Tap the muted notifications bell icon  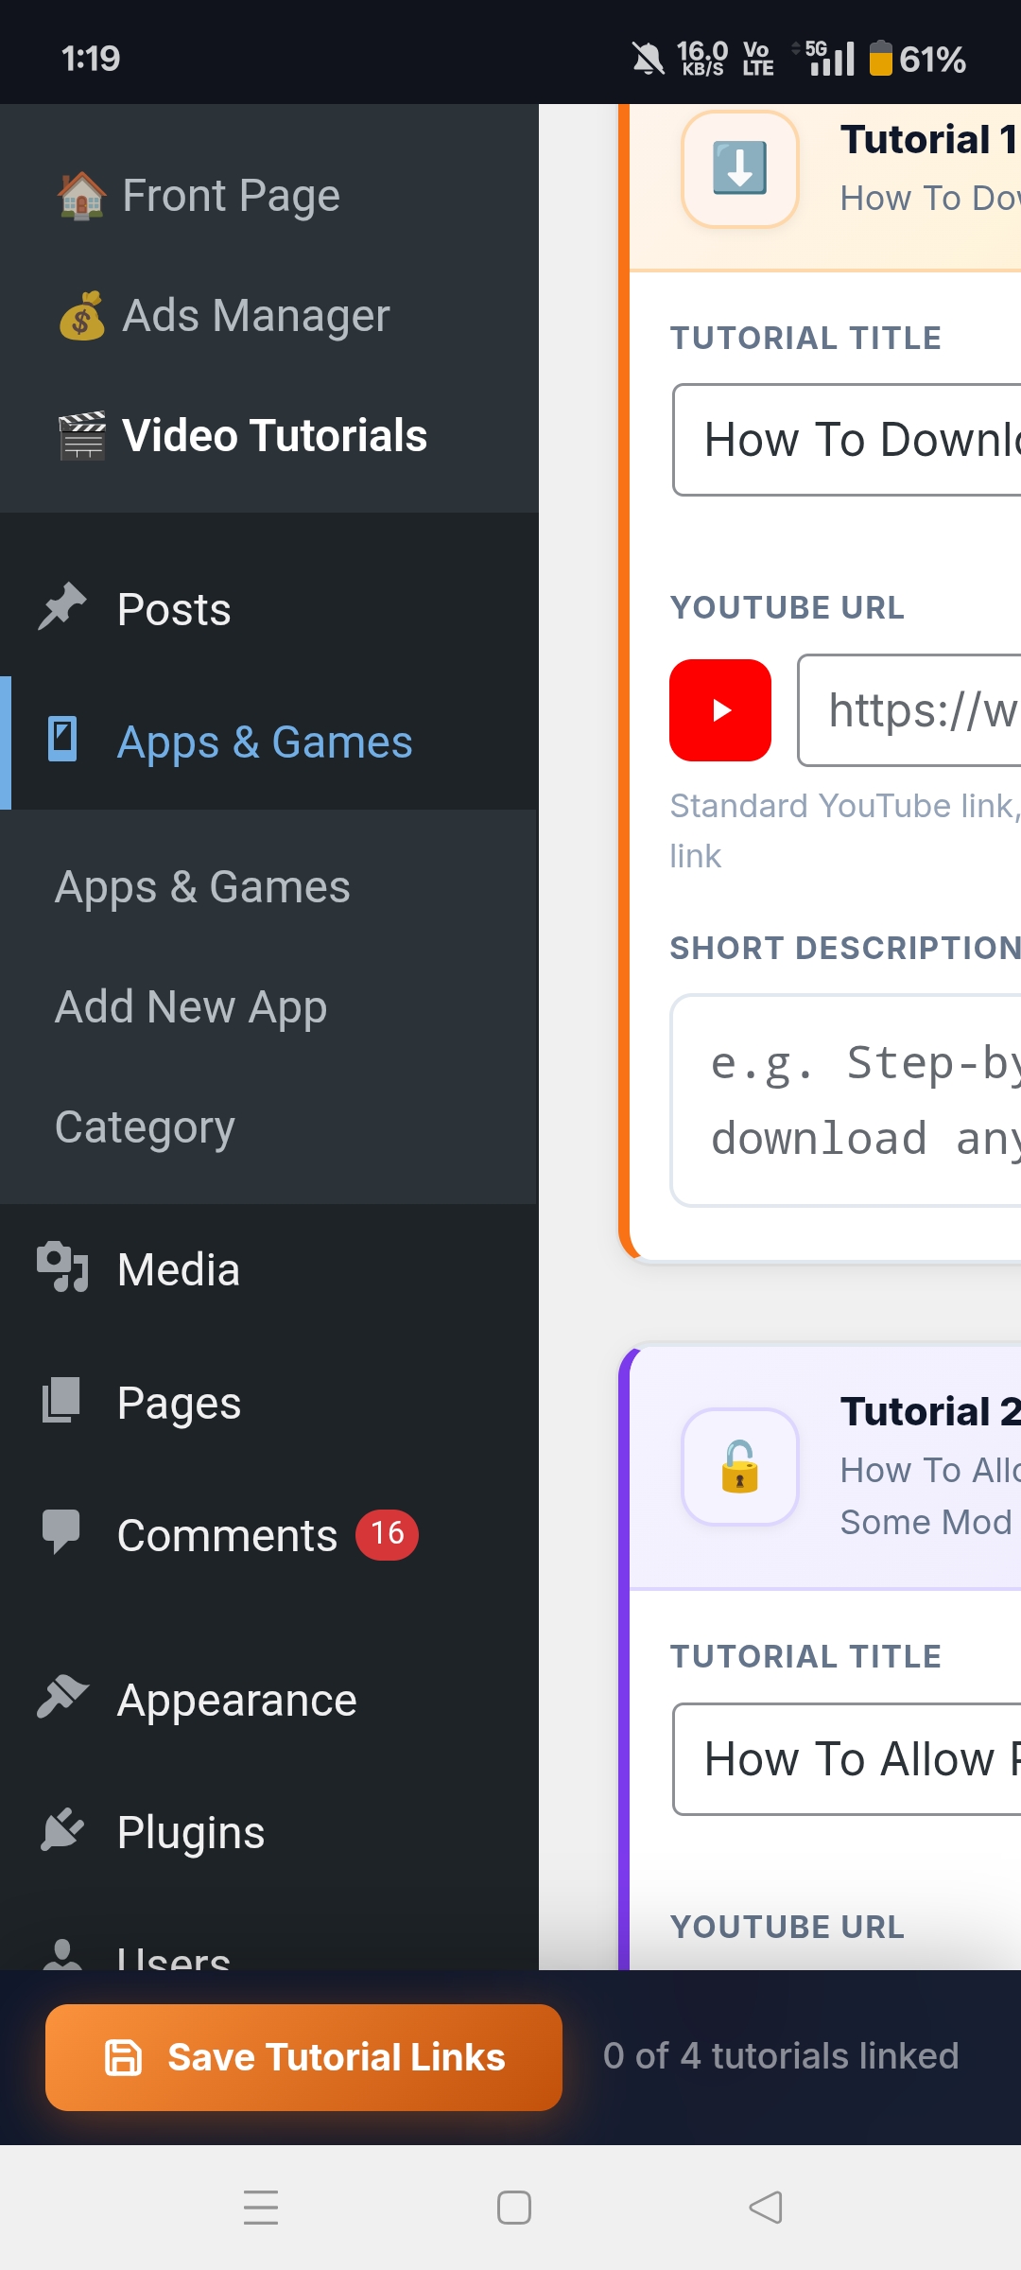tap(649, 60)
